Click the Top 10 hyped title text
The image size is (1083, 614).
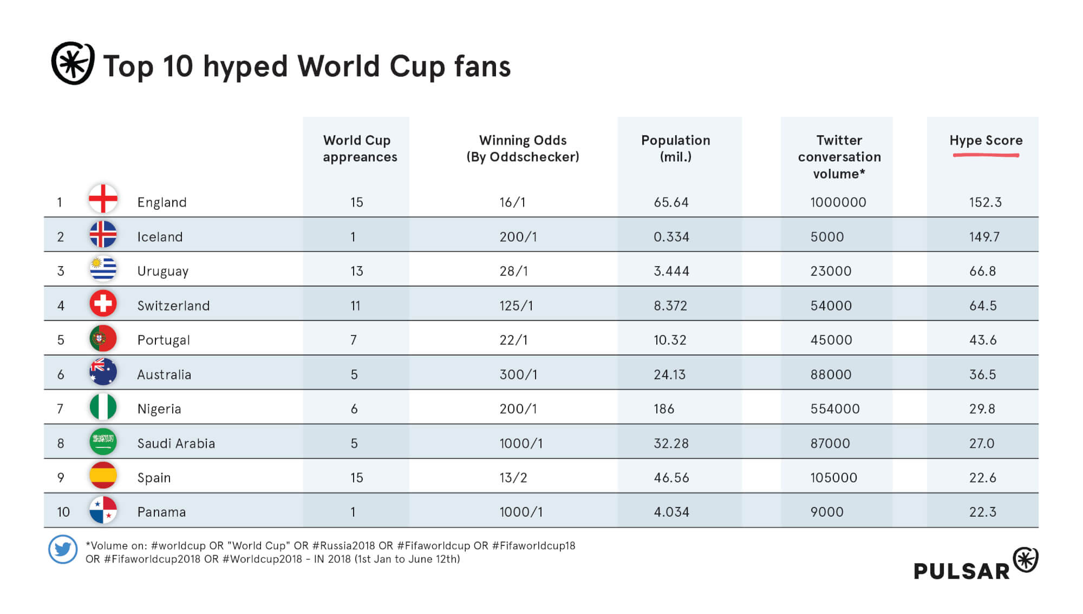point(306,67)
